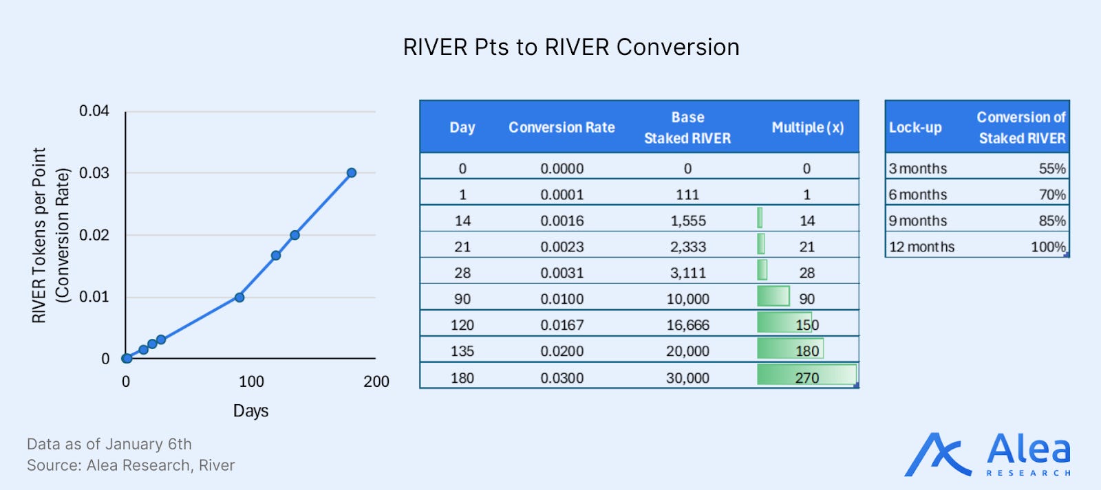Click the 'Base Staked RIVER' column header
1101x490 pixels.
(687, 128)
